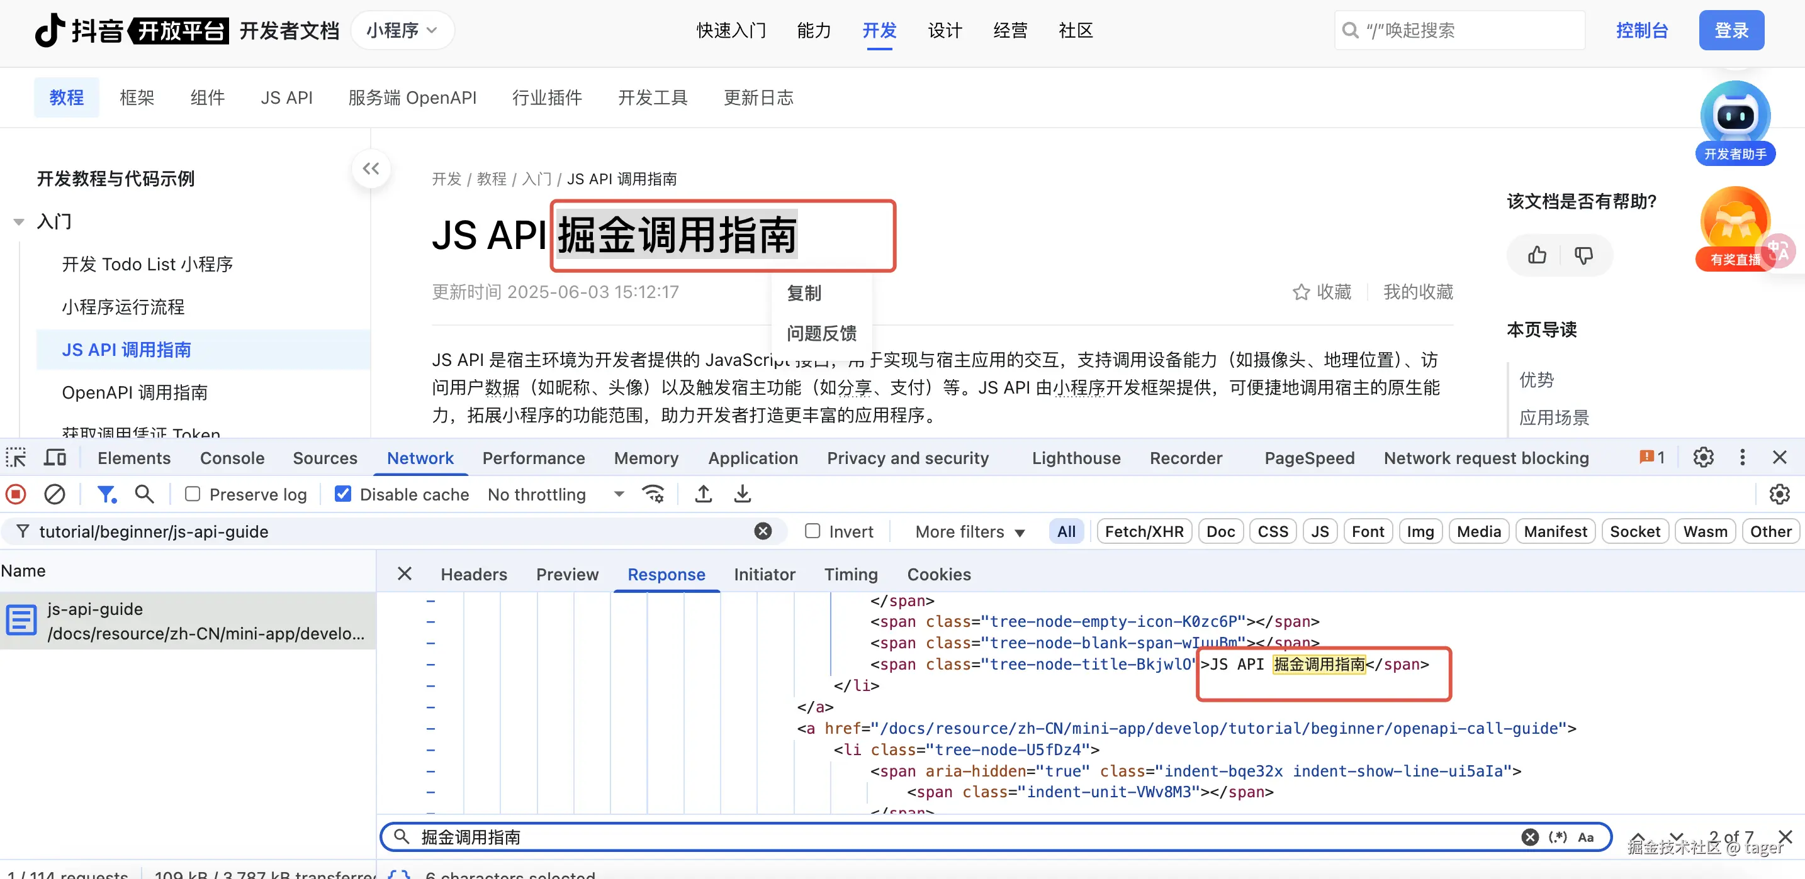Screen dimensions: 1805x879
Task: Click the 登录 login button
Action: [1731, 31]
